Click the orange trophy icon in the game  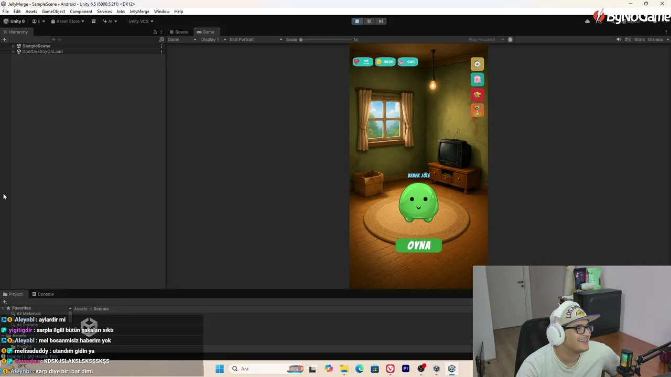[x=477, y=110]
